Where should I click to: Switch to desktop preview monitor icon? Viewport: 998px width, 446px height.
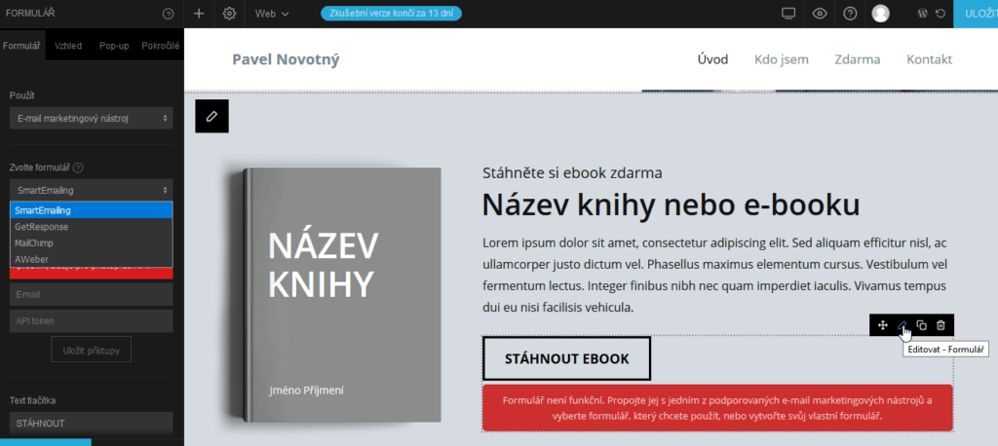[788, 14]
